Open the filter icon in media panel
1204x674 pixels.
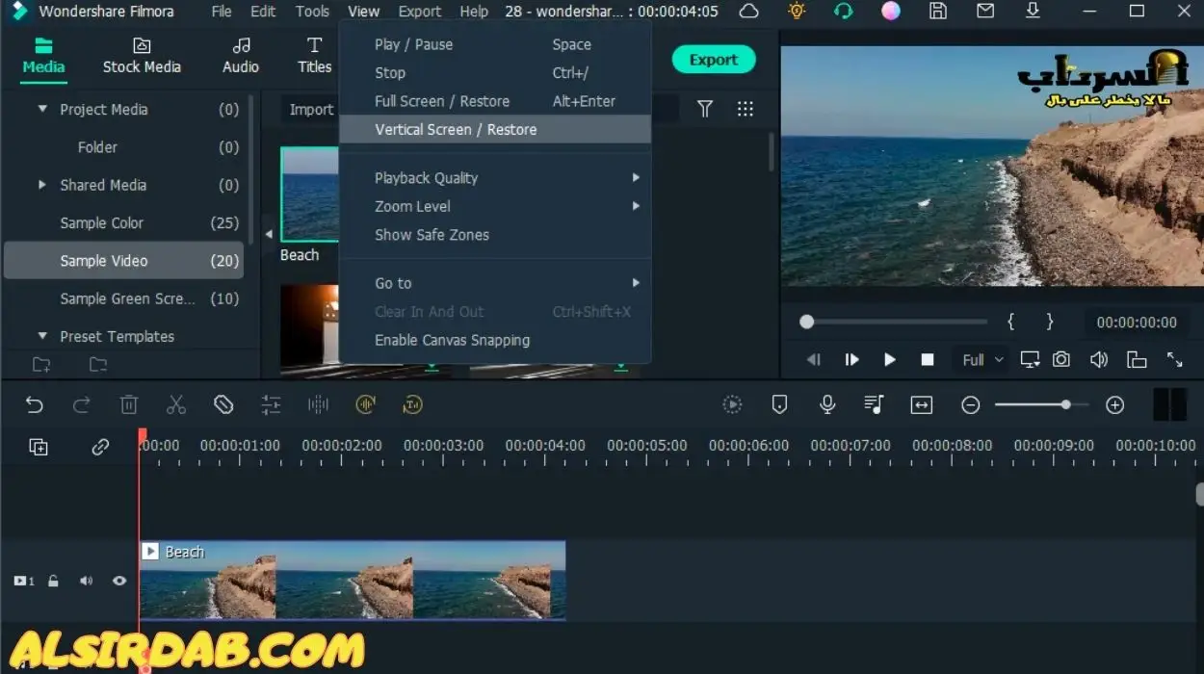coord(705,109)
